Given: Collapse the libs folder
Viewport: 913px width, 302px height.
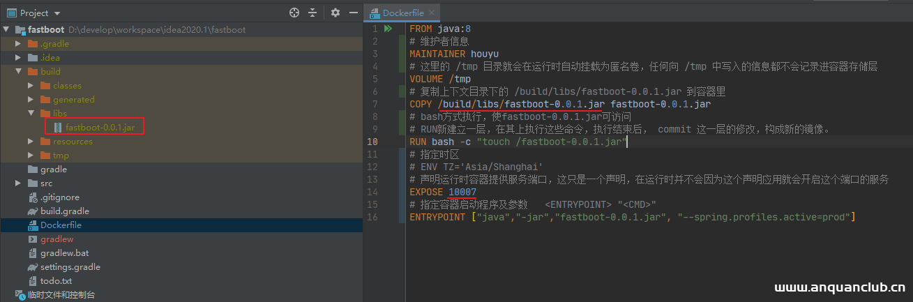Looking at the screenshot, I should 31,114.
